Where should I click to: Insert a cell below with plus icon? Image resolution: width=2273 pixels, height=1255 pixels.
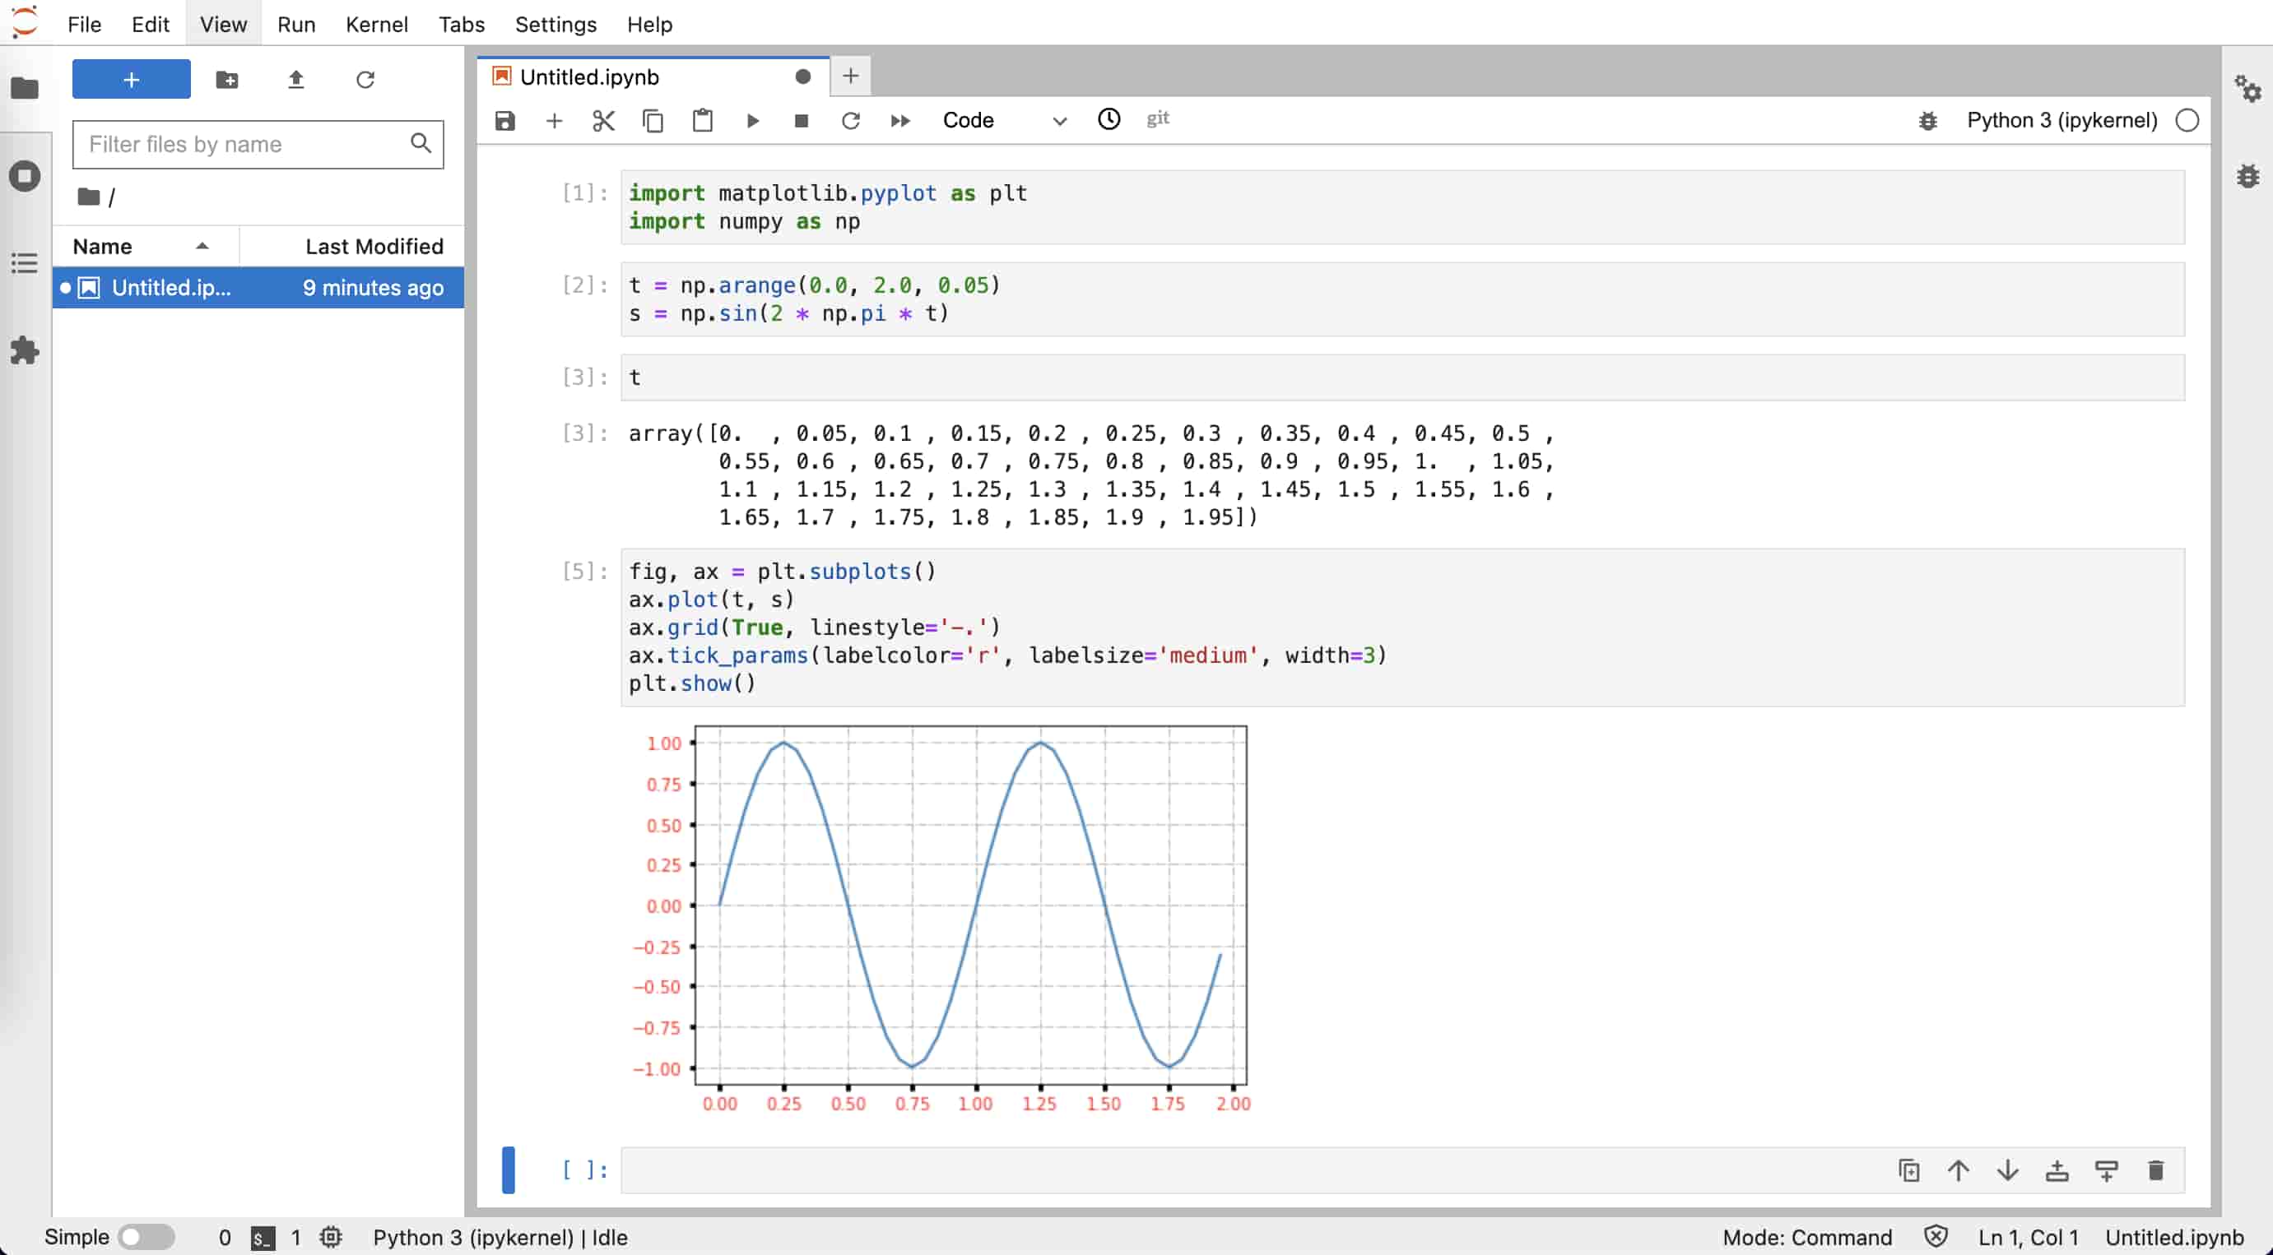[x=554, y=121]
